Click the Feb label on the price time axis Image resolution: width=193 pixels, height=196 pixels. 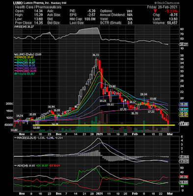pos(135,134)
